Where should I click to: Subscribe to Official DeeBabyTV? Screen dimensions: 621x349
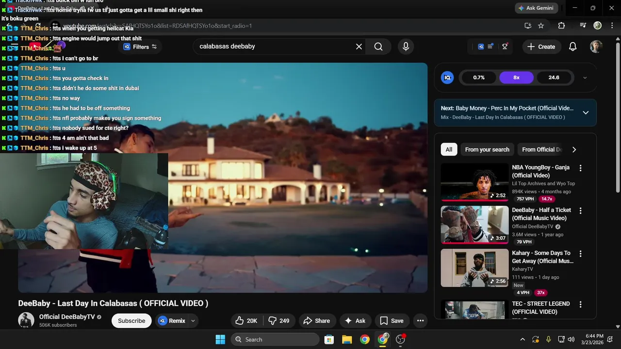[x=131, y=320]
